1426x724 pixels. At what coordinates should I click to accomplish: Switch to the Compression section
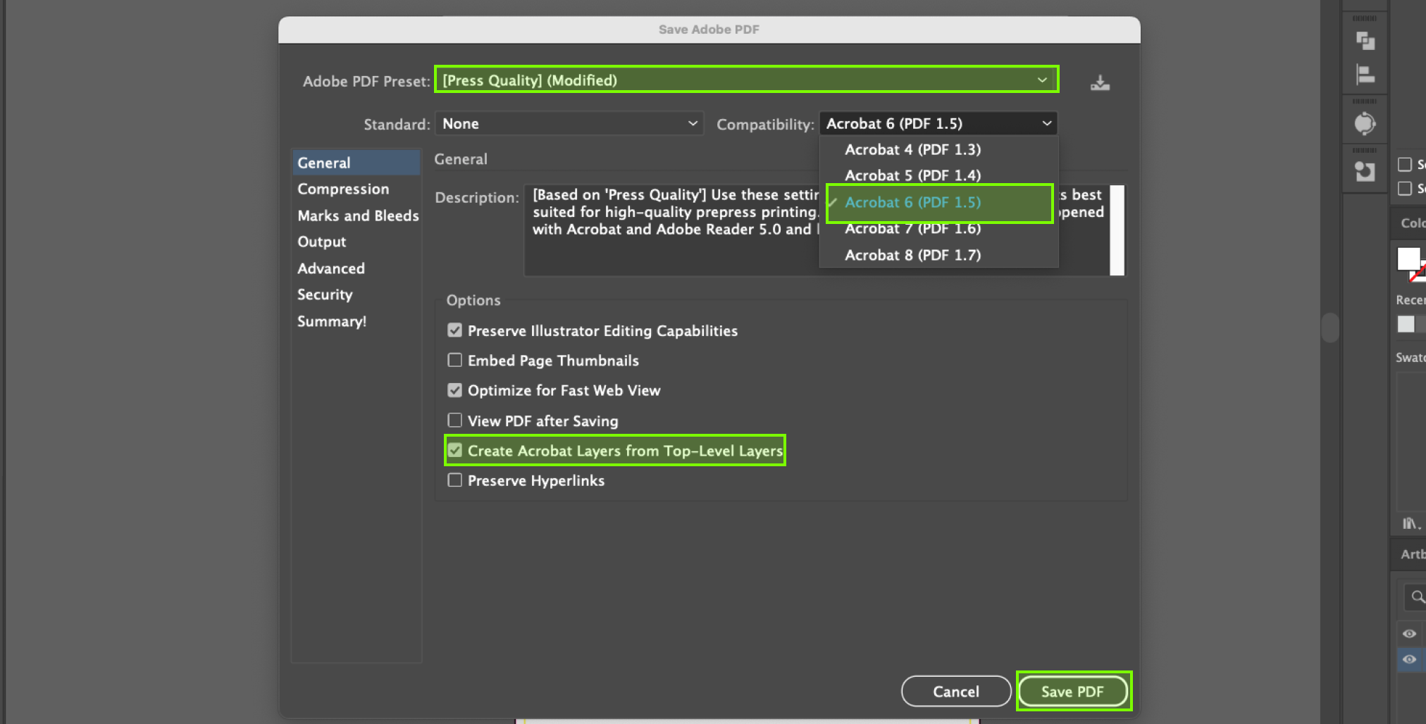(x=343, y=189)
